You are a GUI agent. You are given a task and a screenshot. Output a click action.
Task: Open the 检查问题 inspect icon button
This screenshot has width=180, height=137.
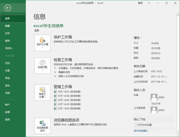click(x=42, y=66)
